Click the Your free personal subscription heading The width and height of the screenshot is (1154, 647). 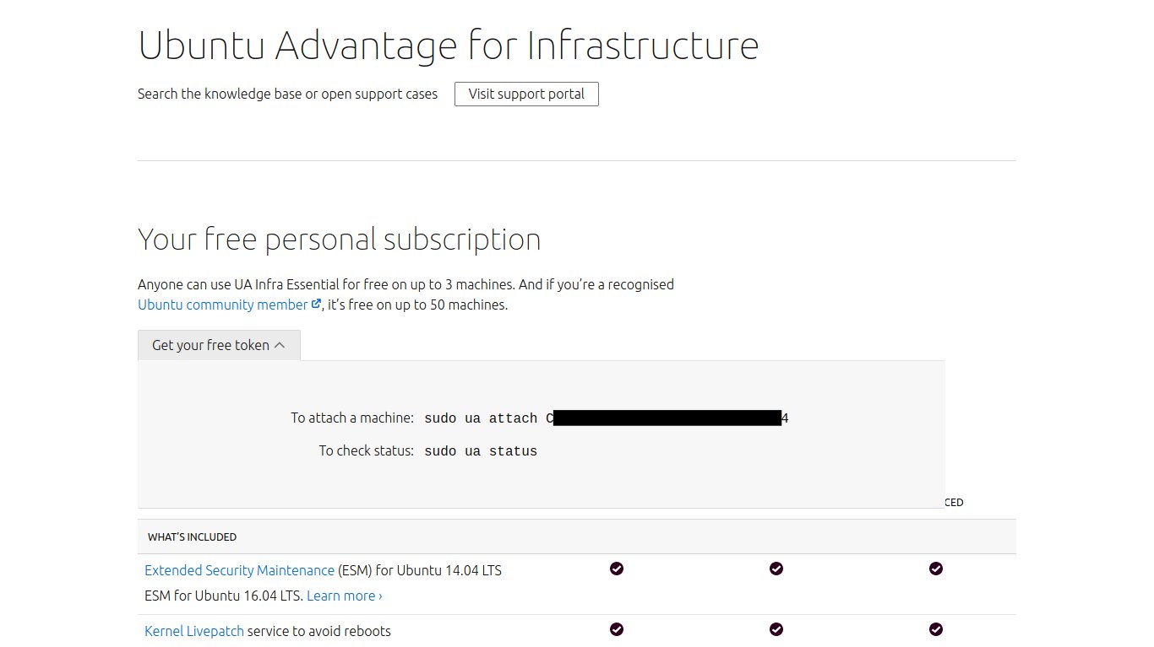pos(340,240)
